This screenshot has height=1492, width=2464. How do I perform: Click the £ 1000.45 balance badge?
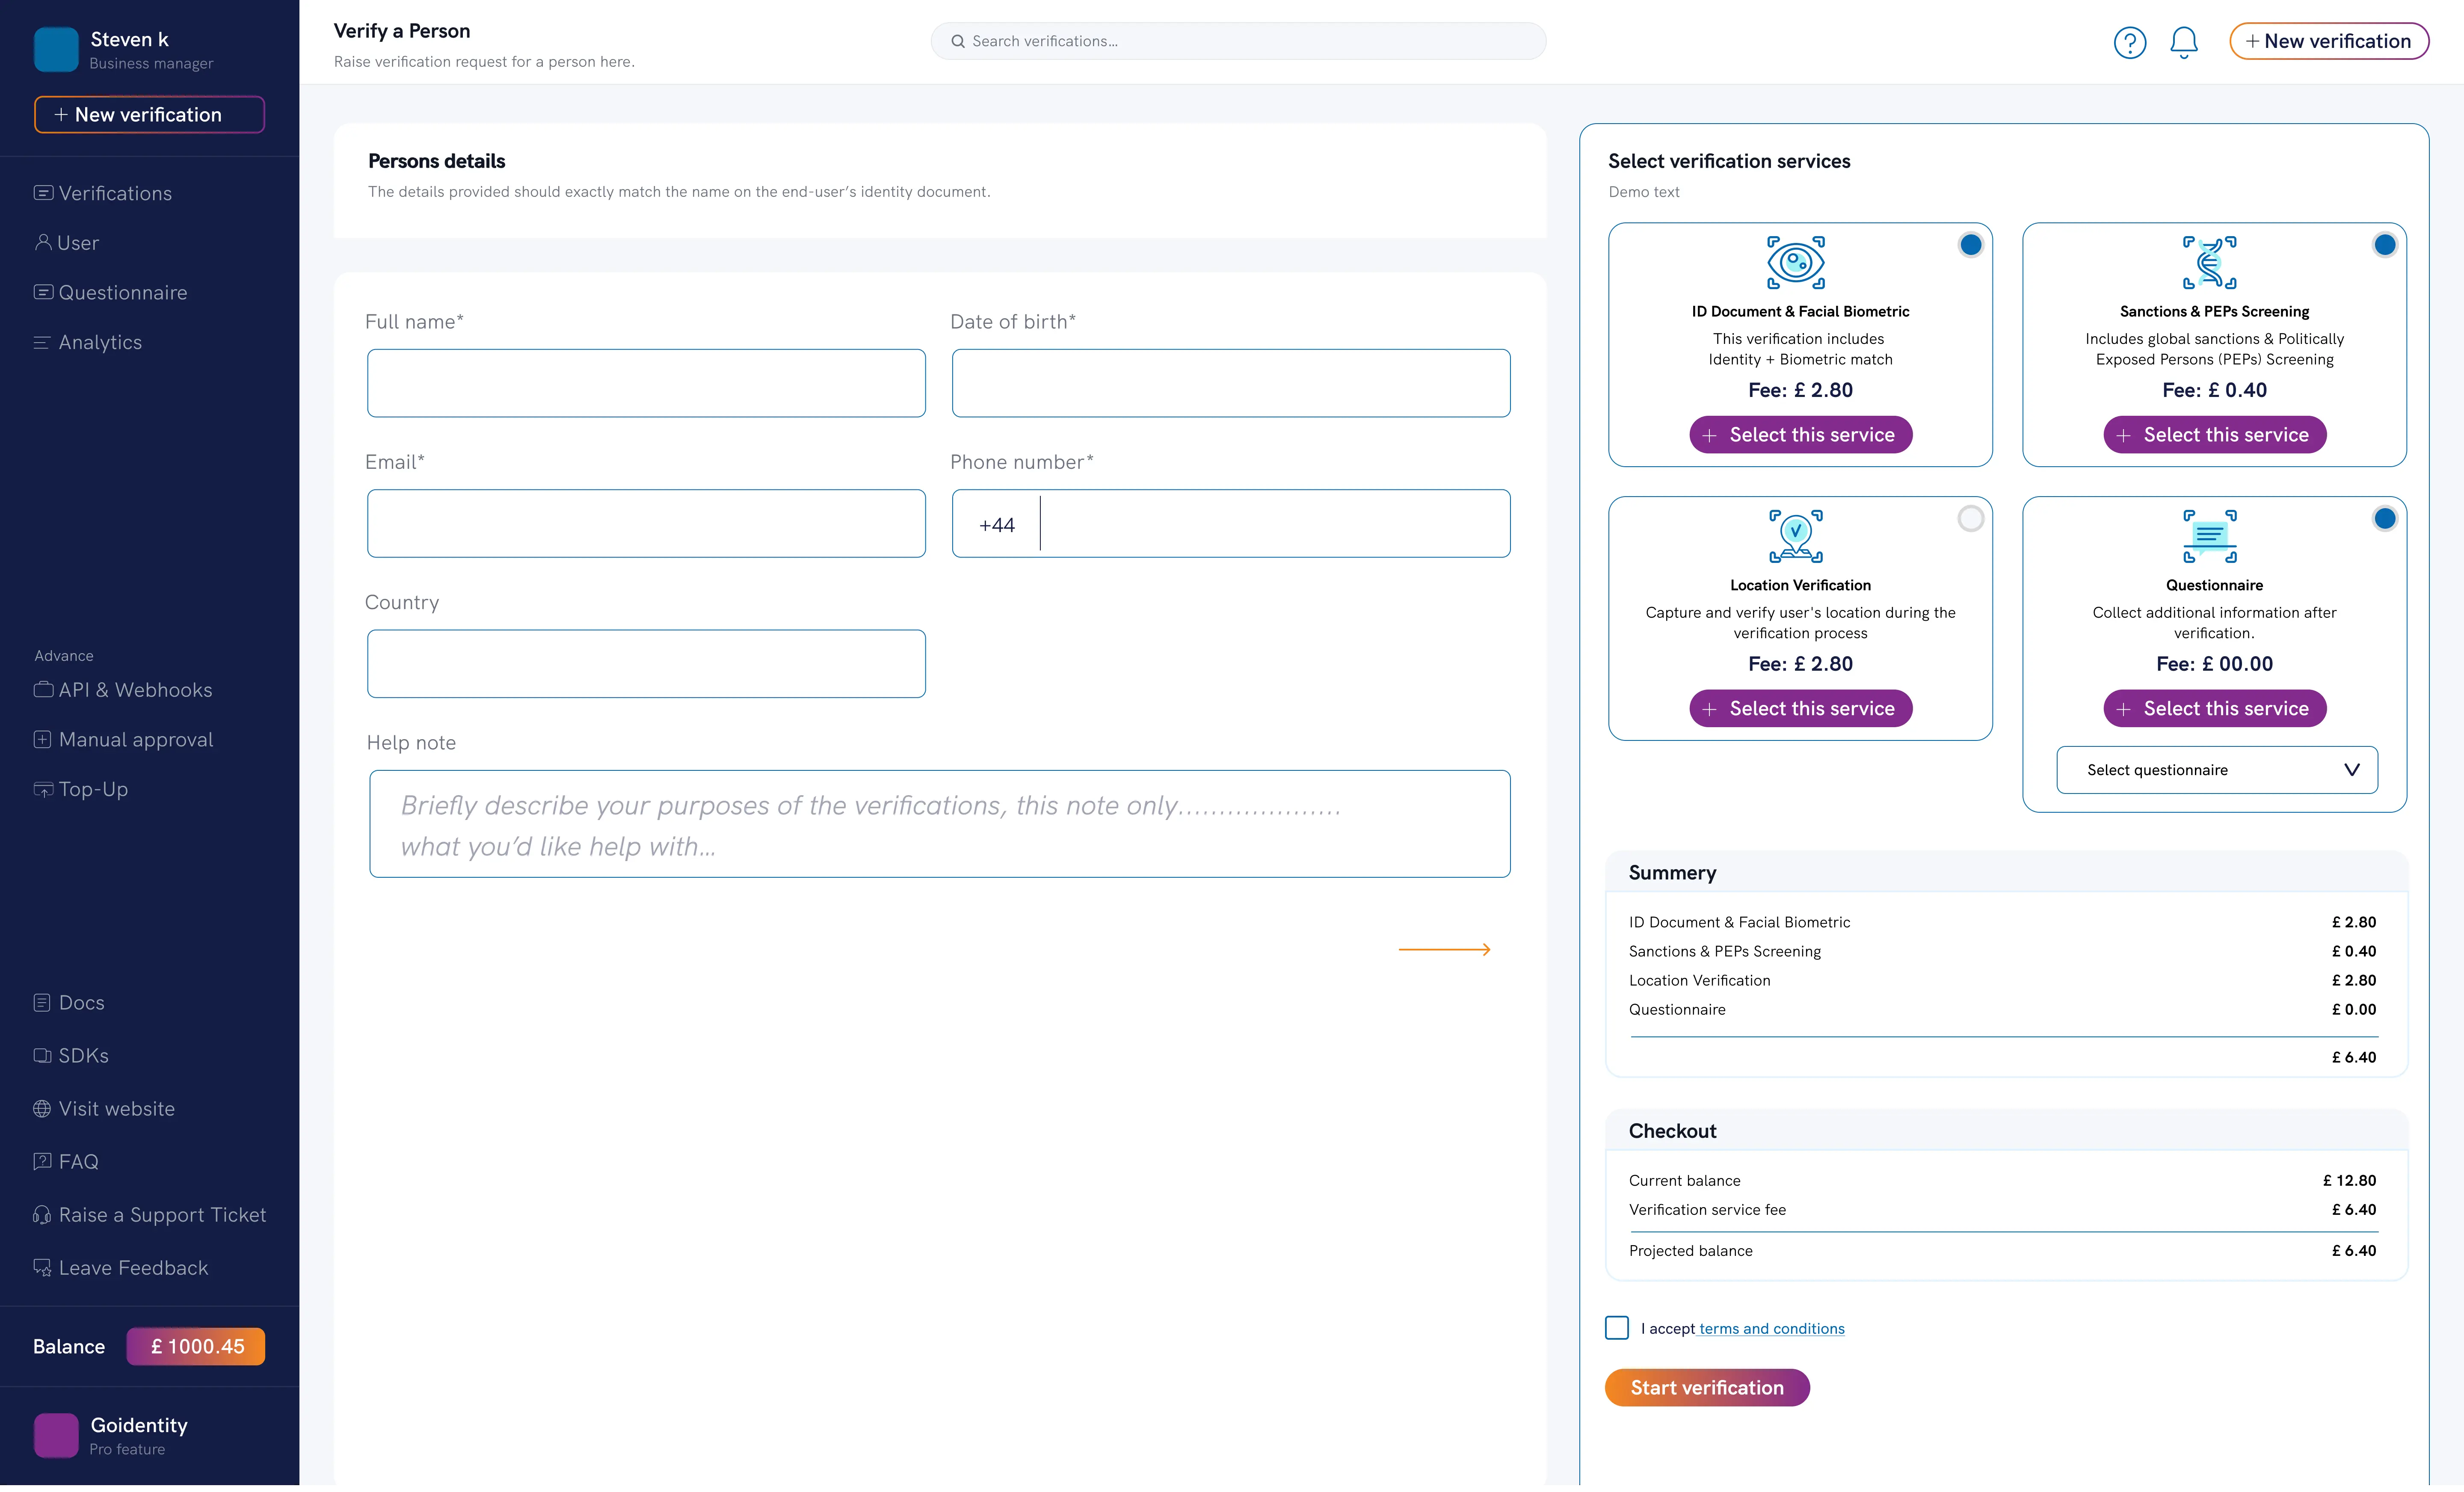point(196,1346)
